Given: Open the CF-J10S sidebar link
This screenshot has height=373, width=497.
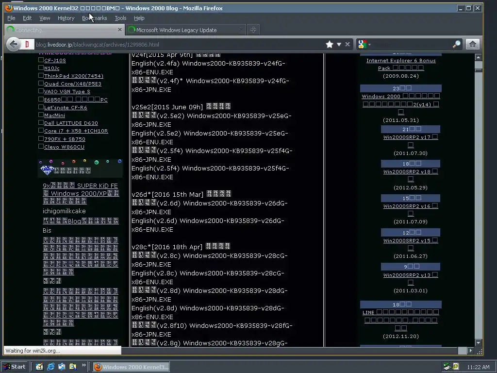Looking at the screenshot, I should [x=55, y=60].
